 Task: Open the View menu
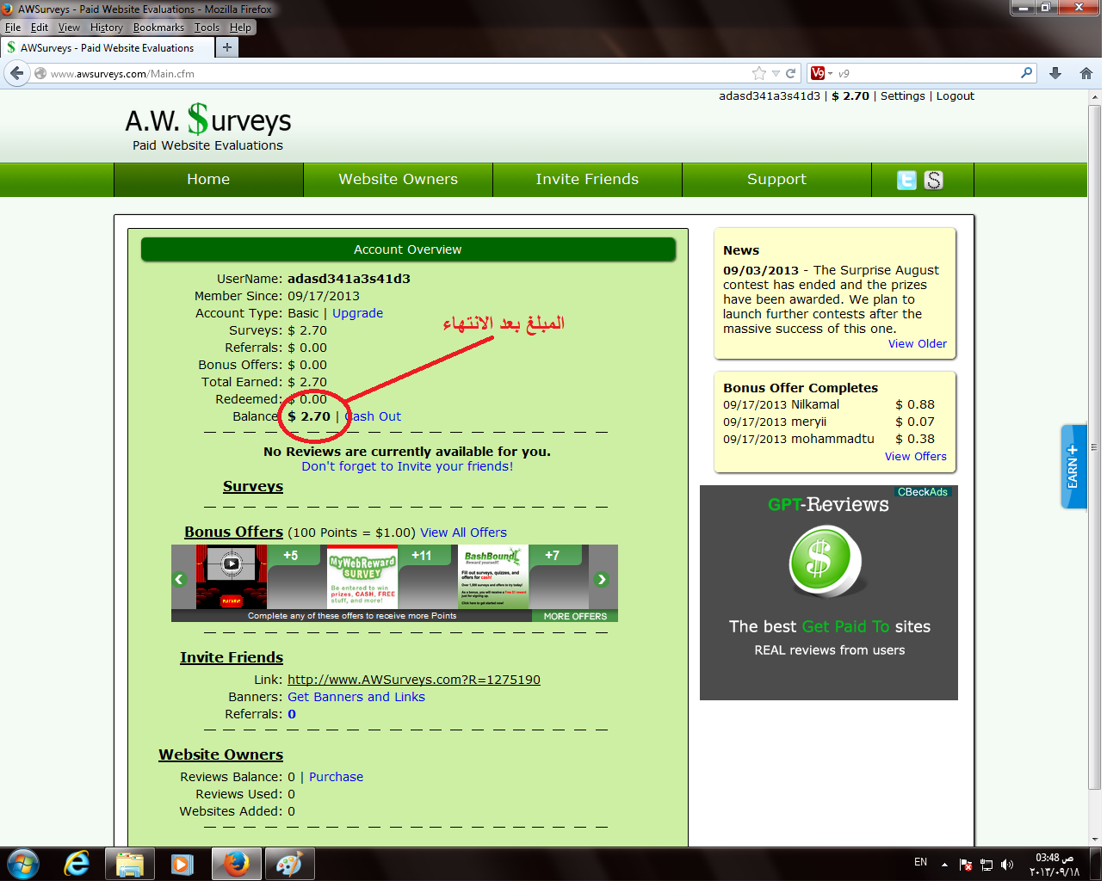69,28
